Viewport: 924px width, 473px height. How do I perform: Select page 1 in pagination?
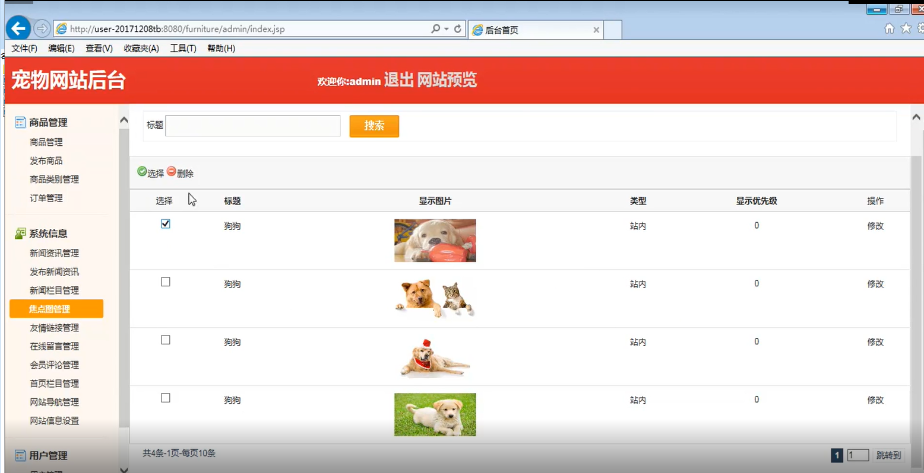pos(837,455)
